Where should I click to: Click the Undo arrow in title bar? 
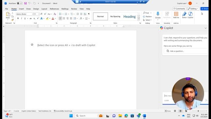tap(29, 3)
